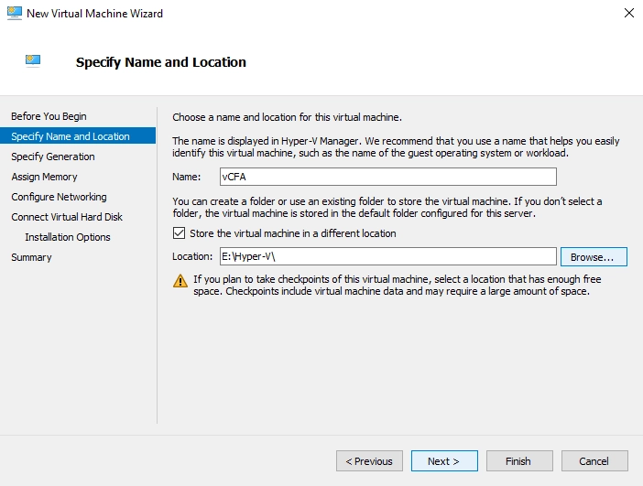Uncheck Store the virtual machine in different location

(179, 233)
